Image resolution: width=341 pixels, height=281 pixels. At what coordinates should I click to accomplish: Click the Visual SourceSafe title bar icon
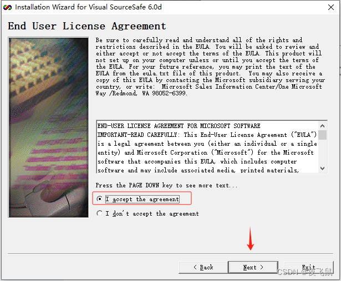click(x=7, y=7)
